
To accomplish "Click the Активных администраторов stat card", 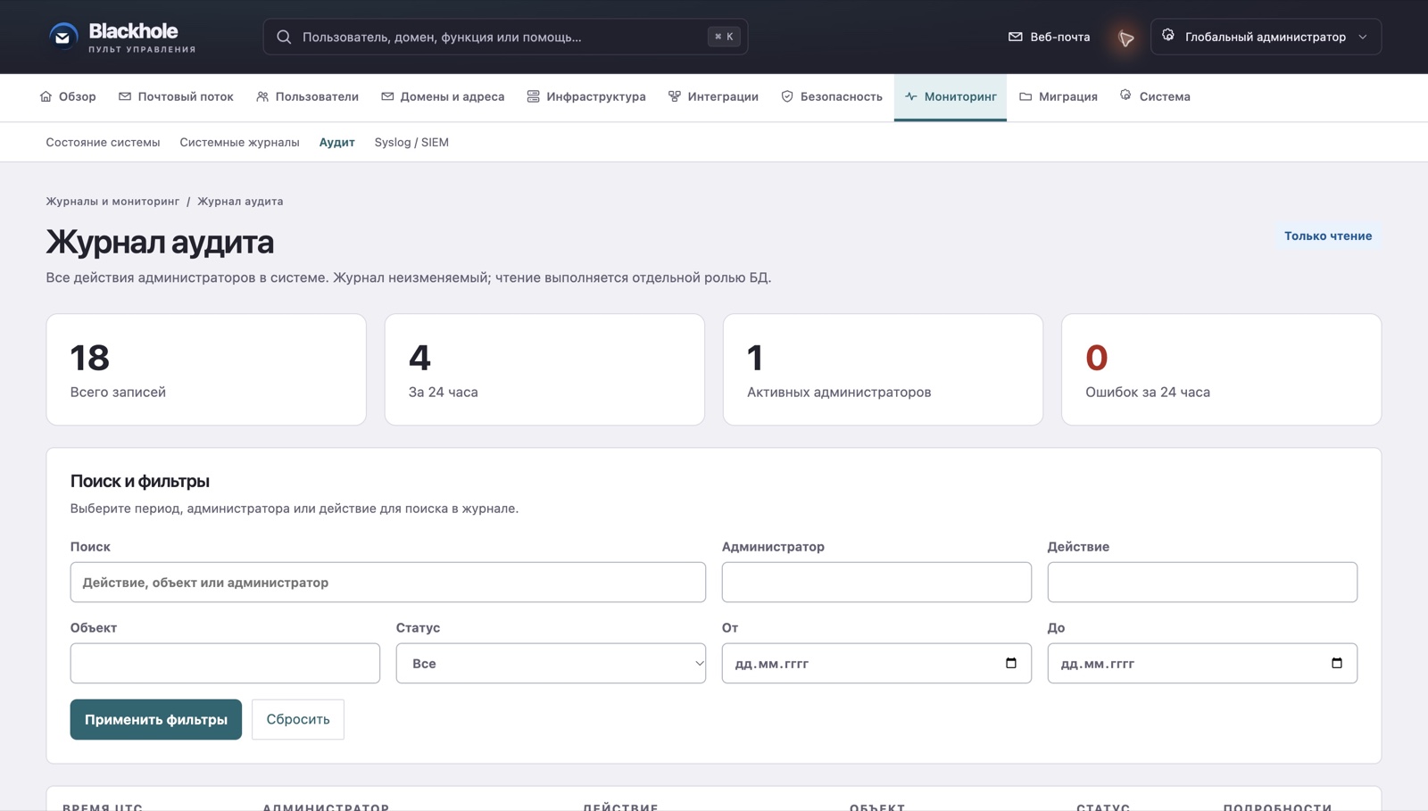I will pyautogui.click(x=883, y=369).
